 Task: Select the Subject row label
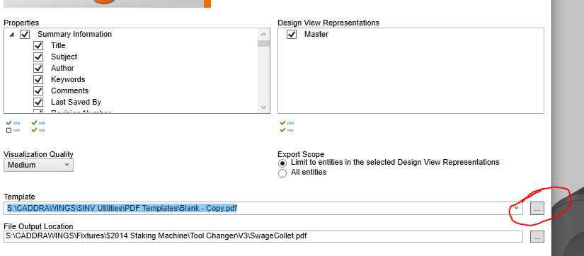pyautogui.click(x=64, y=57)
